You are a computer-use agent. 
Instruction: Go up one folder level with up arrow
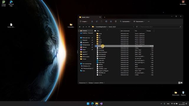89,27
